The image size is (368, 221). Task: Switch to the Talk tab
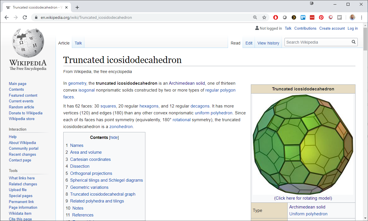pyautogui.click(x=78, y=43)
